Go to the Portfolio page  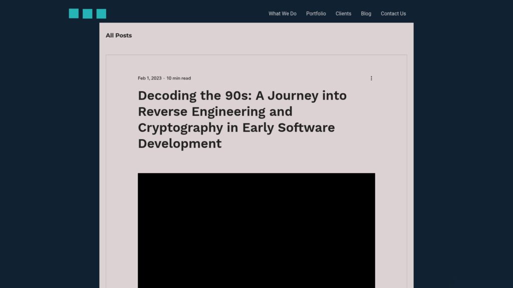coord(316,13)
